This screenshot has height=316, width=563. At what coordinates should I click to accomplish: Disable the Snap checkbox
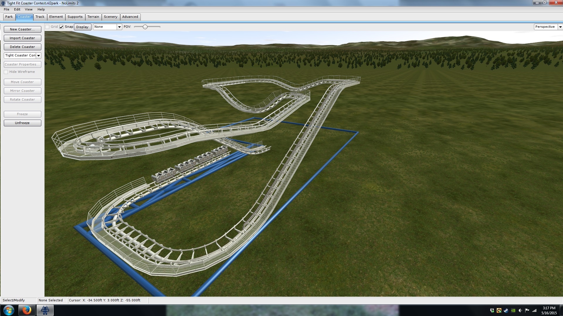[61, 27]
